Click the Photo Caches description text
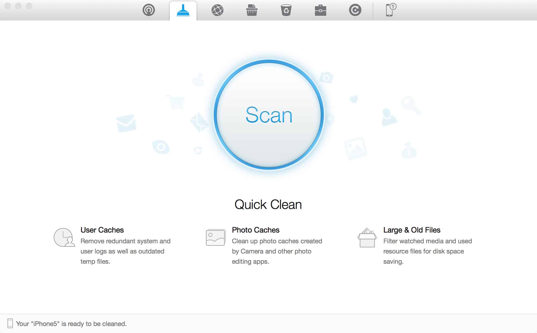The height and width of the screenshot is (333, 537). 277,251
